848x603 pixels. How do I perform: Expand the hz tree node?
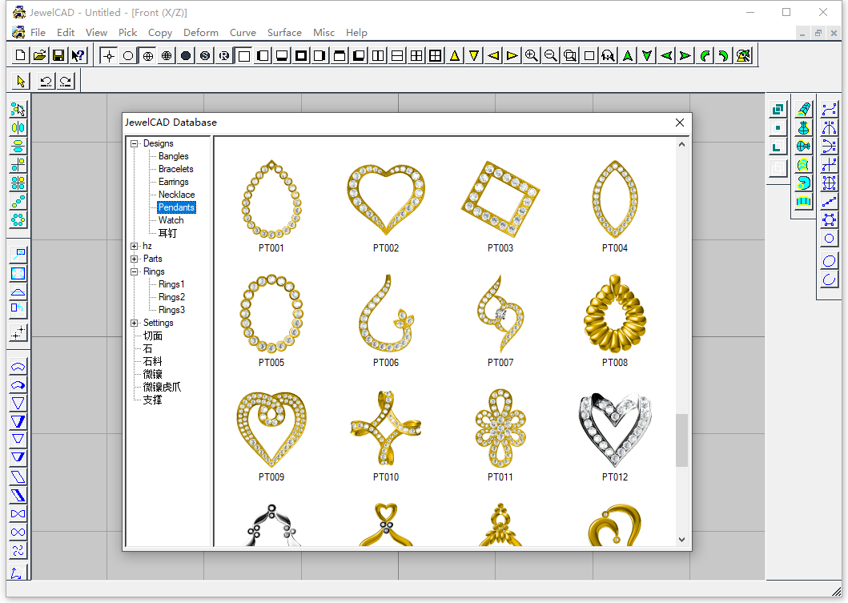134,246
